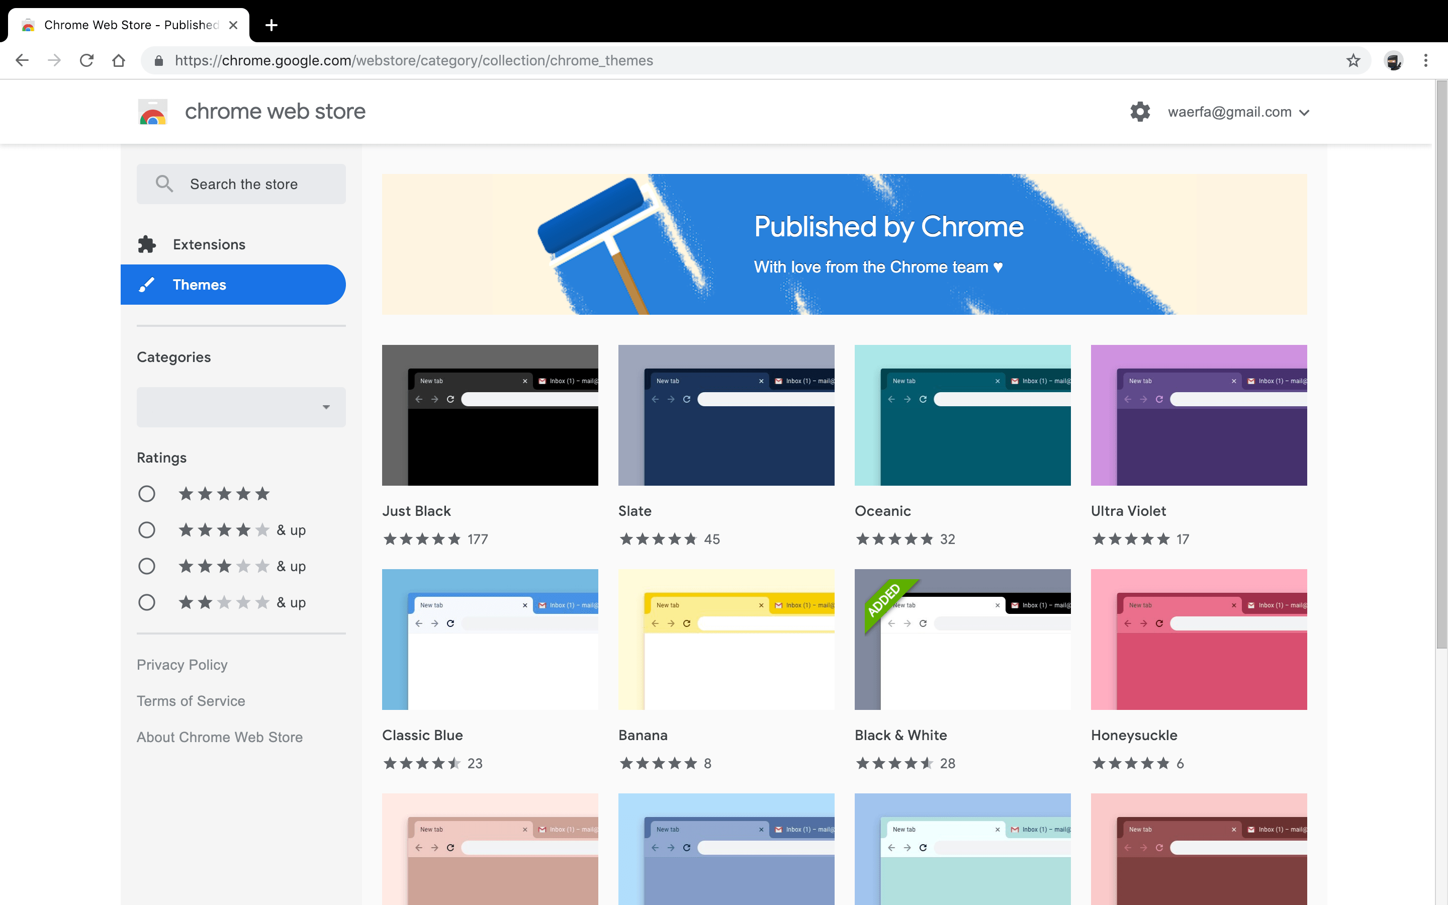
Task: Click the Oceanic title text
Action: tap(882, 511)
